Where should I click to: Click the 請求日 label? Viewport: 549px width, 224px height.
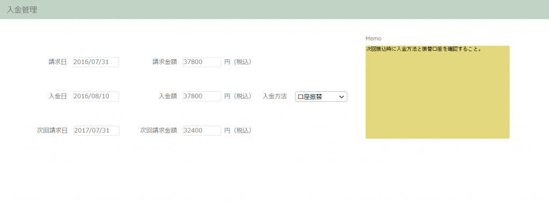[57, 62]
